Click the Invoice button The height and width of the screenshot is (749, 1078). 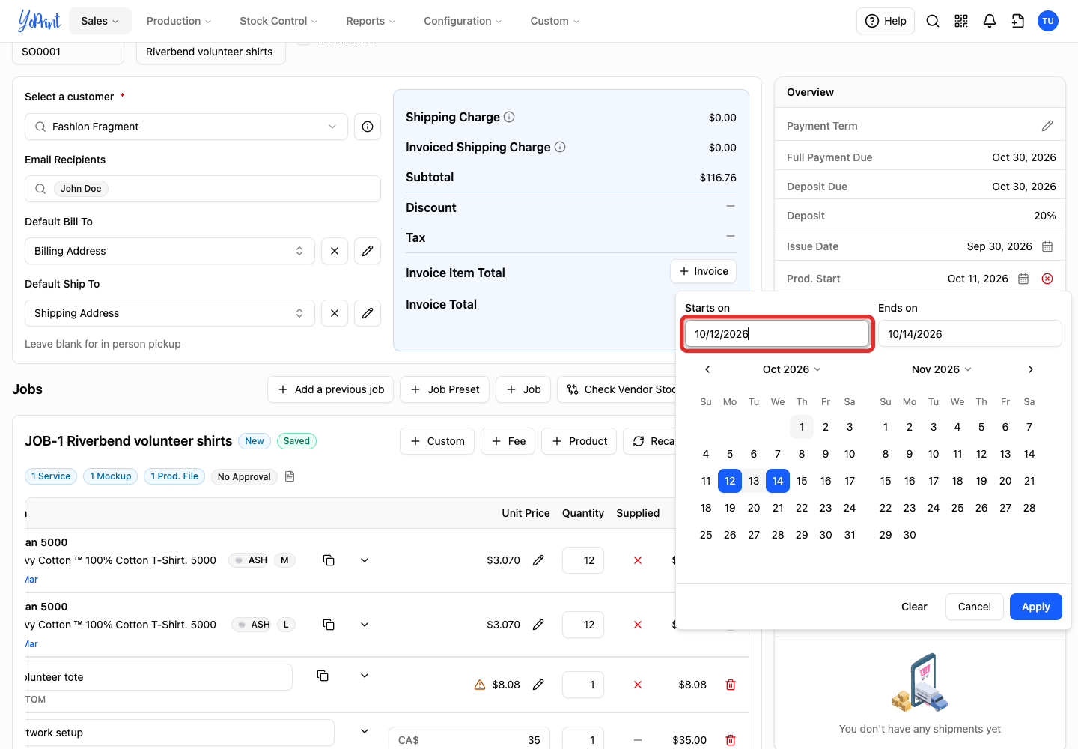tap(704, 271)
